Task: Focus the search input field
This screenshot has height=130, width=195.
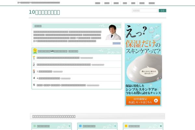Action: (x=145, y=11)
